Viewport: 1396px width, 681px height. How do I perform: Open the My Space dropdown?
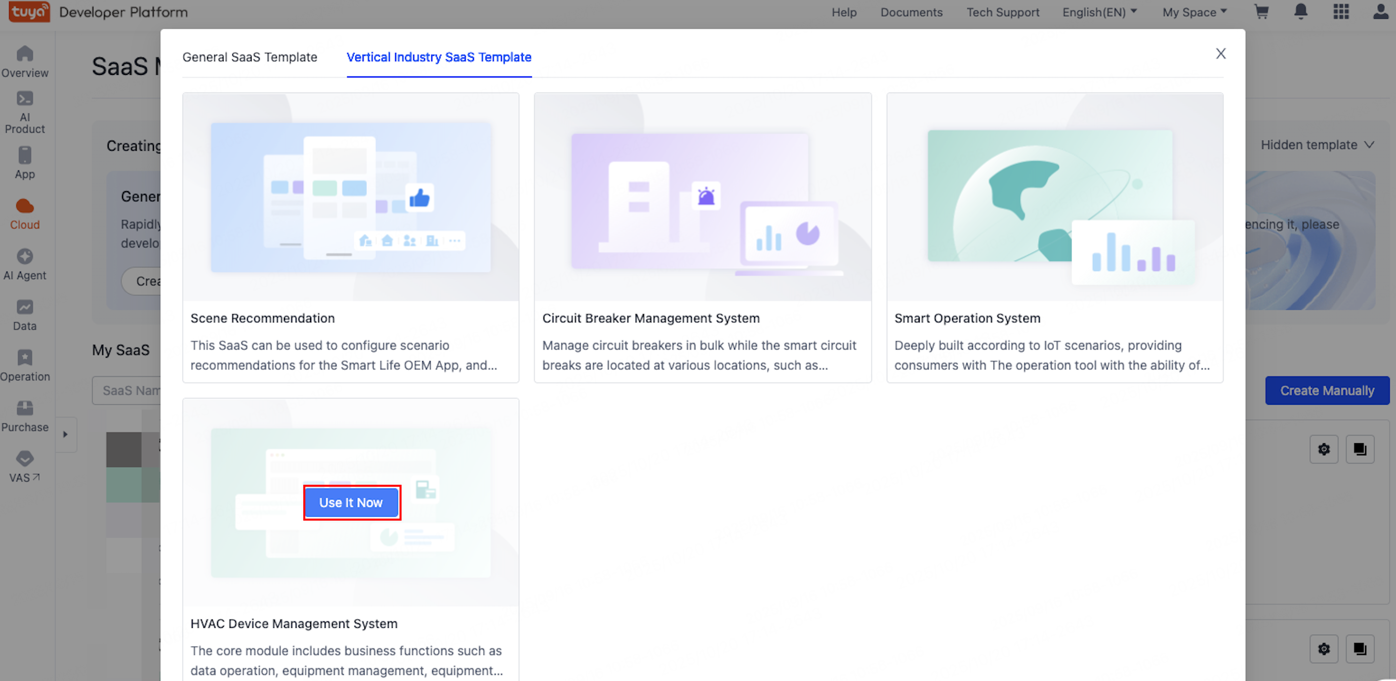1195,12
